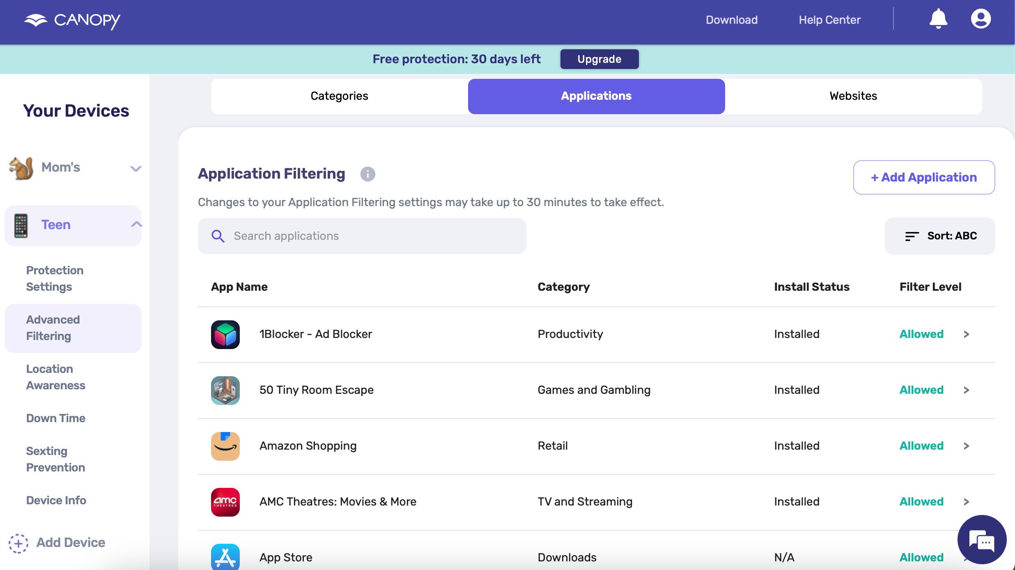Click the Upgrade button
This screenshot has height=570, width=1015.
tap(599, 59)
